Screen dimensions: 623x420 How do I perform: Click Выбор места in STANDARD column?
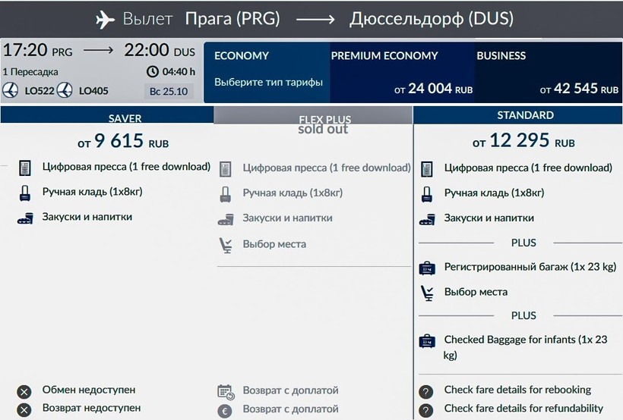click(476, 292)
